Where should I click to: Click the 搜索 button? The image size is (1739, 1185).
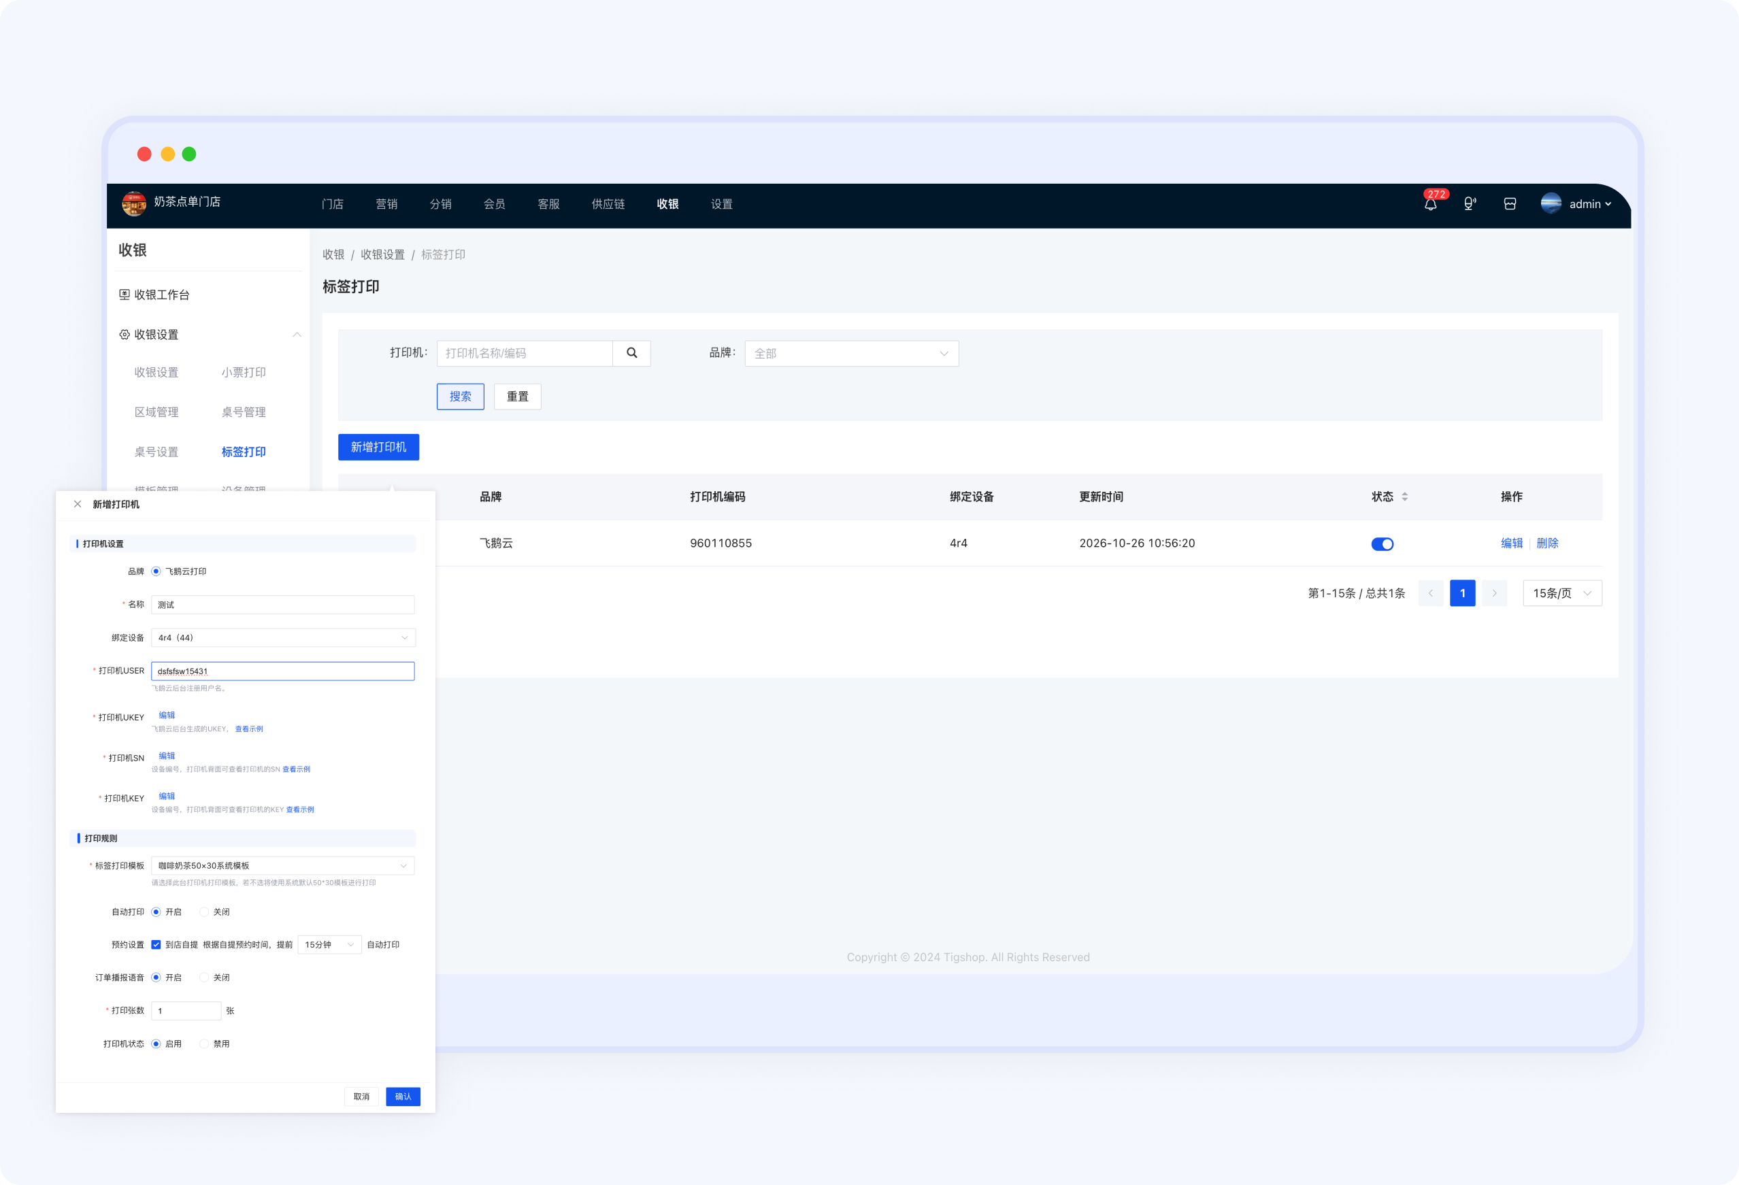tap(460, 397)
